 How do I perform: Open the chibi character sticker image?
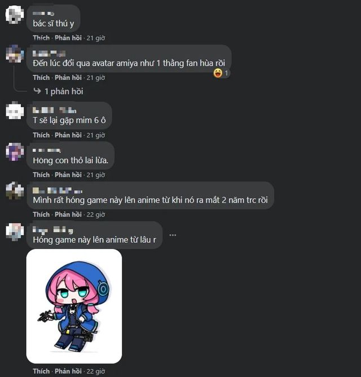(74, 306)
